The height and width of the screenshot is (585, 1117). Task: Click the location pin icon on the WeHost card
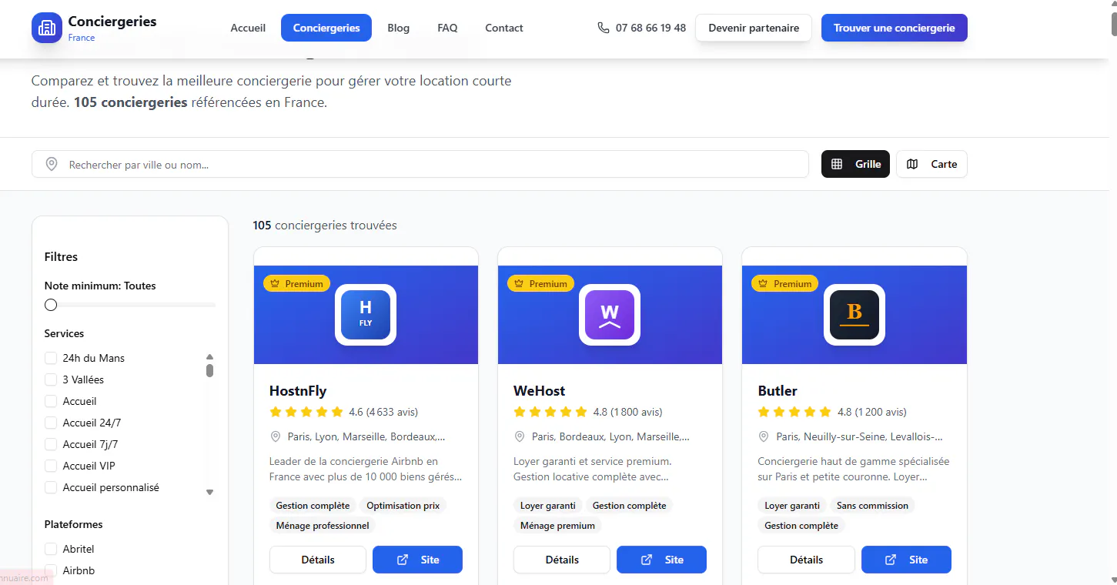coord(520,436)
